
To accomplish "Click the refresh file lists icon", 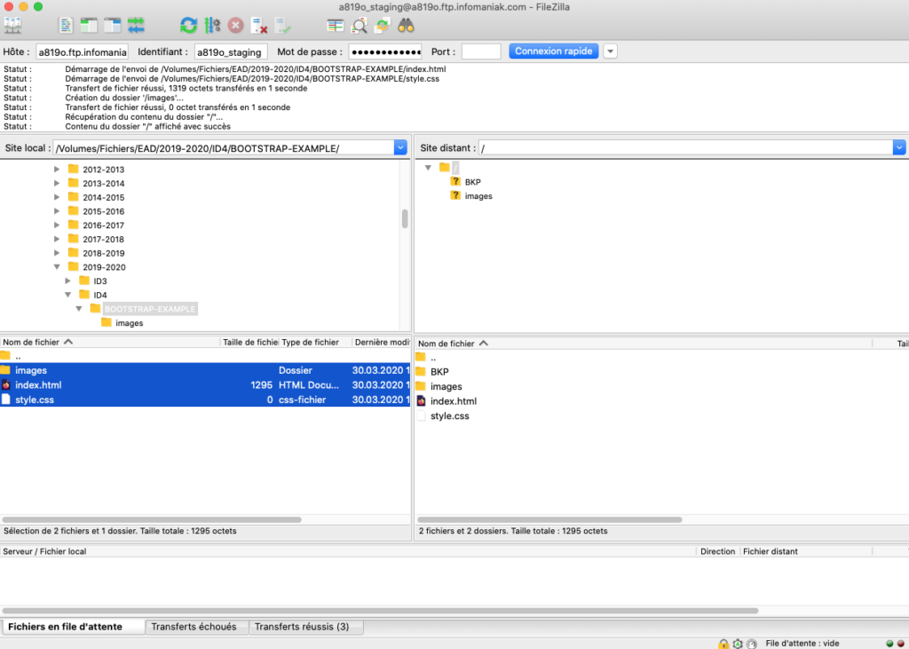I will point(188,25).
